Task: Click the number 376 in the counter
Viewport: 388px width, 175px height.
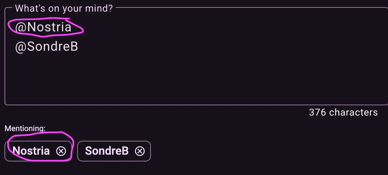Action: [x=317, y=112]
